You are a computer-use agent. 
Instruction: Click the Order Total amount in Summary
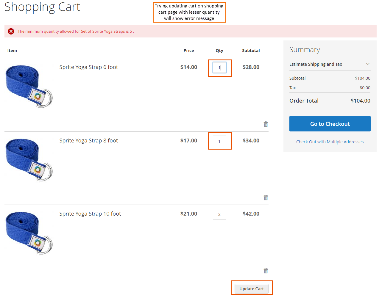pos(360,101)
